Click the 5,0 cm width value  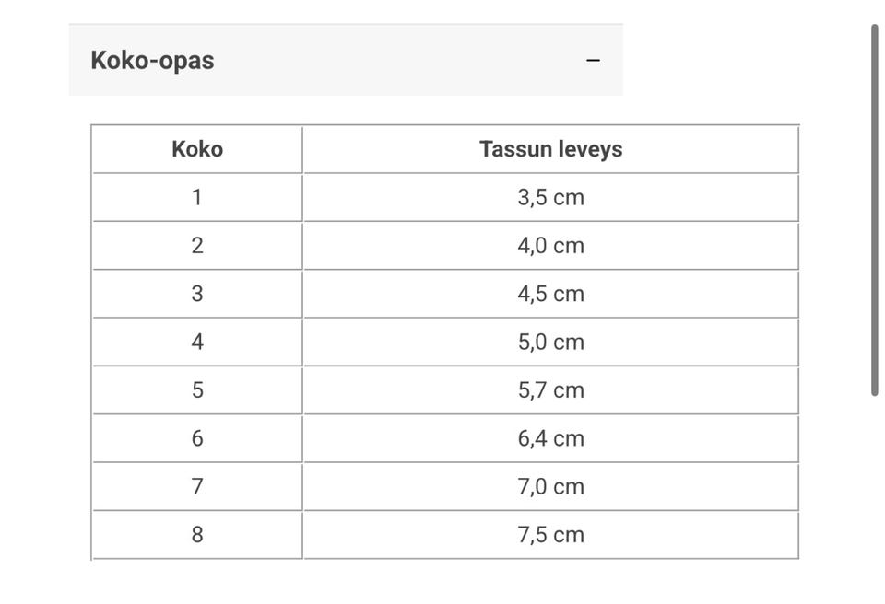click(x=550, y=342)
